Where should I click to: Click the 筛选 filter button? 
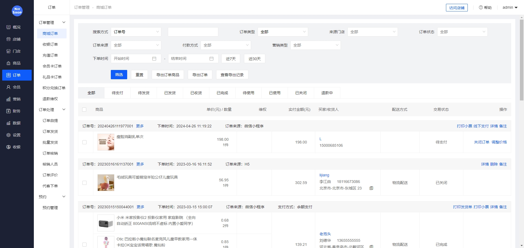[119, 74]
